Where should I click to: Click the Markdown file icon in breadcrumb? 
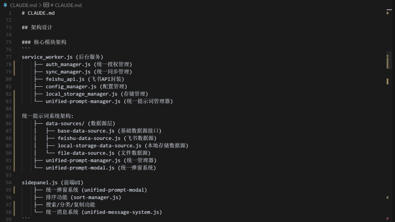point(5,5)
